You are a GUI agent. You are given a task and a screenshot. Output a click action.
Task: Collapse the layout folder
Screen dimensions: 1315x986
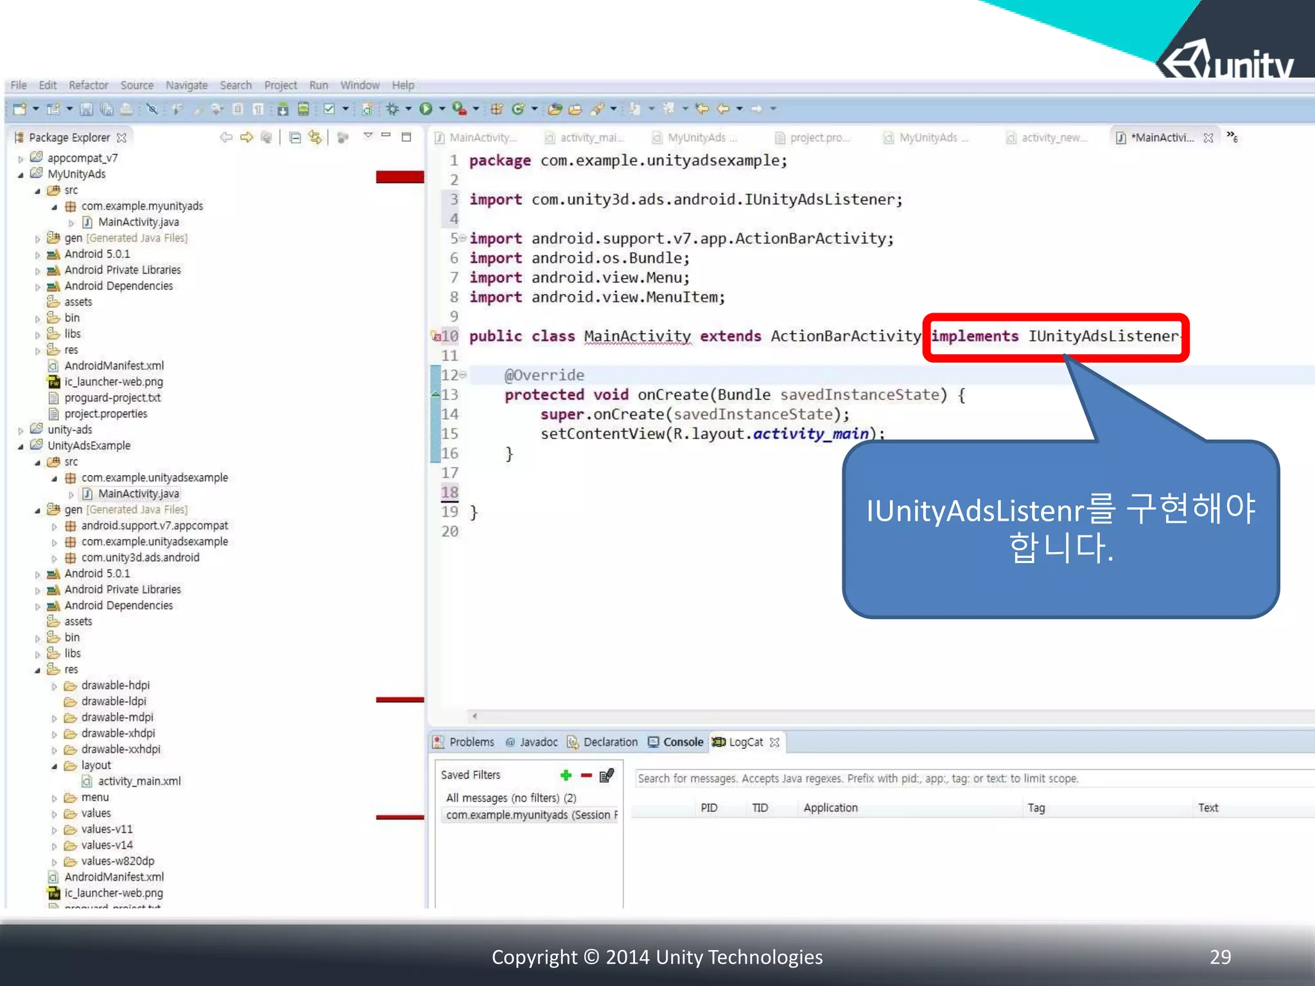pyautogui.click(x=55, y=766)
